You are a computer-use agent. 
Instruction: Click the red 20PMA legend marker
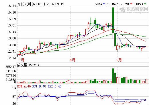coord(131,4)
